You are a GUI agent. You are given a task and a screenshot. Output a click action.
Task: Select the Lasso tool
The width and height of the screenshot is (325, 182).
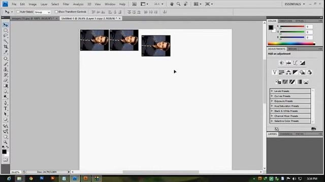(6, 36)
